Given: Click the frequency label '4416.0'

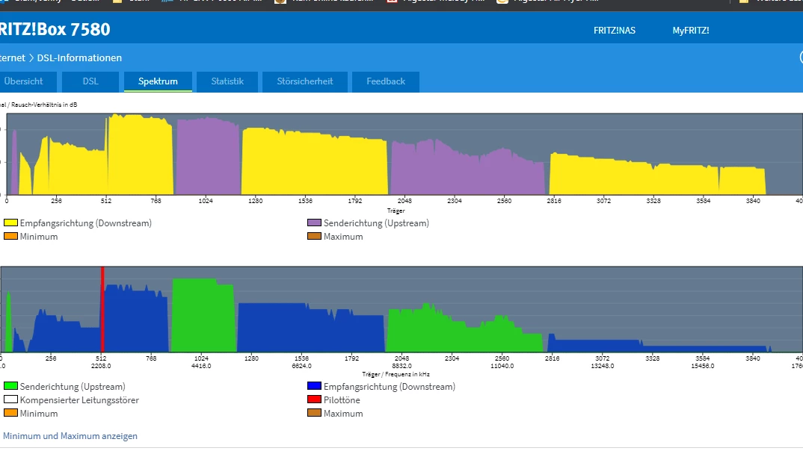Looking at the screenshot, I should pyautogui.click(x=201, y=366).
